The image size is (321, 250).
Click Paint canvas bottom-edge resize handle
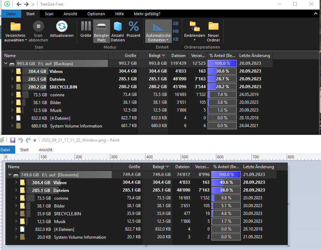click(146, 246)
